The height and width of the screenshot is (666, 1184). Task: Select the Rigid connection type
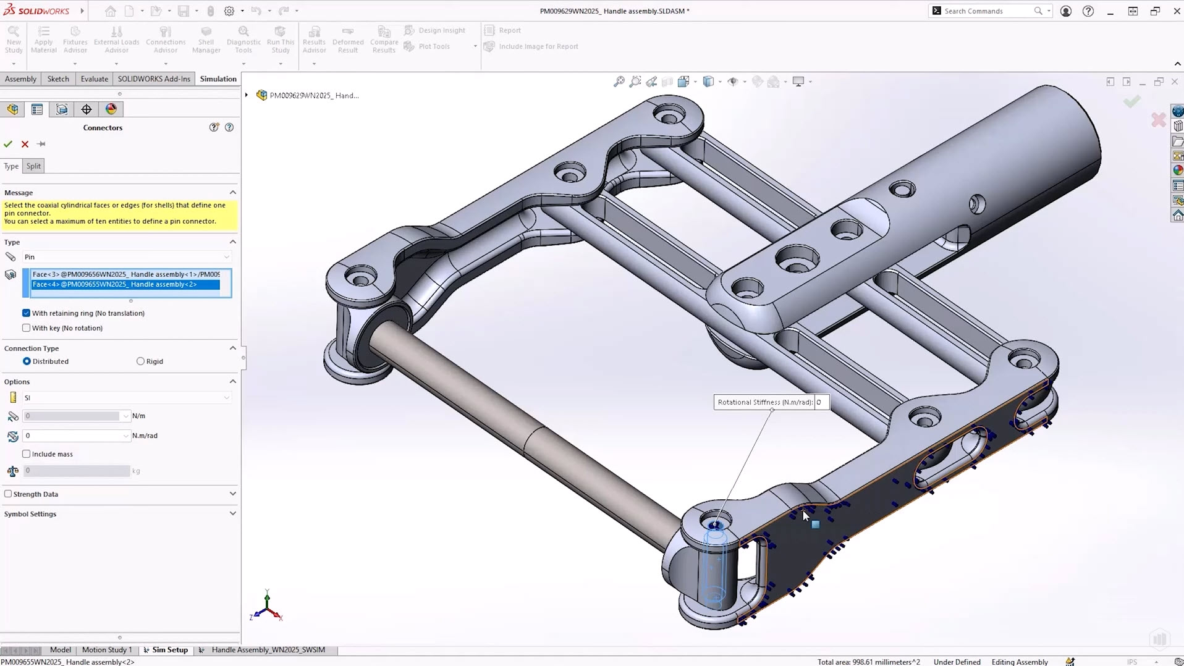140,361
